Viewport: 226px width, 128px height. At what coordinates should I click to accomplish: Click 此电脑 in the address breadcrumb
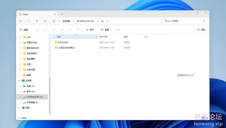pyautogui.click(x=66, y=21)
